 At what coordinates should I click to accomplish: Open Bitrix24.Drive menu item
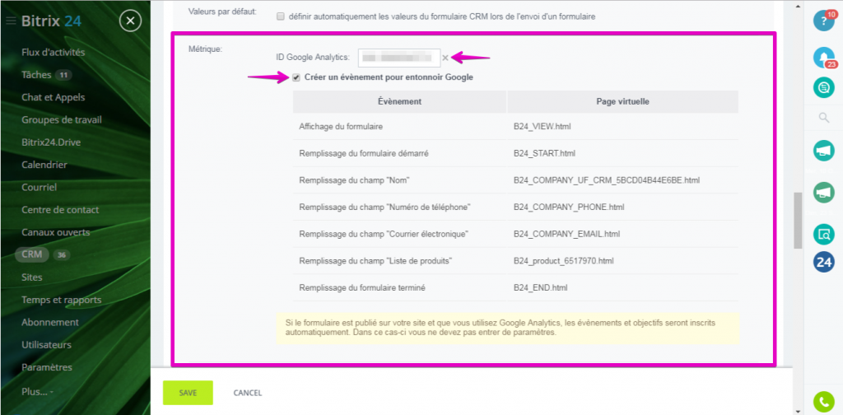tap(52, 142)
